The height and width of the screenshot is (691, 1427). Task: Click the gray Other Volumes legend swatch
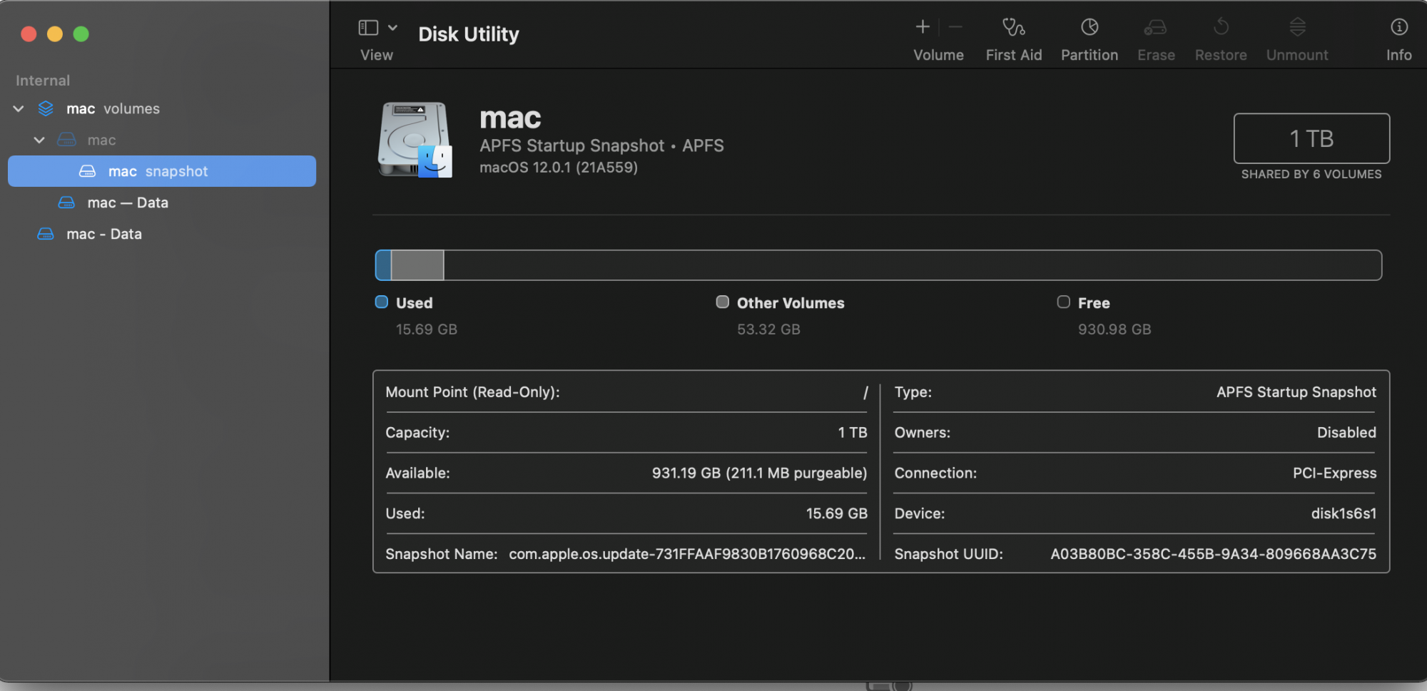click(723, 302)
